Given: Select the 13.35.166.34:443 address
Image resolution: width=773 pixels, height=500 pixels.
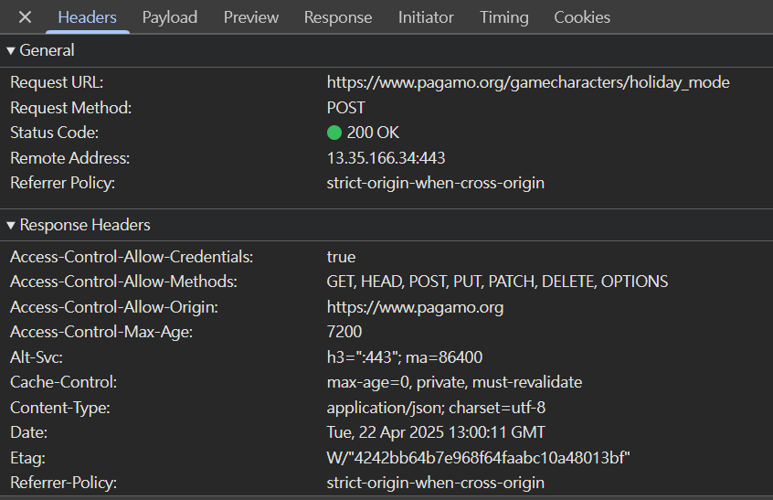Looking at the screenshot, I should pos(386,158).
